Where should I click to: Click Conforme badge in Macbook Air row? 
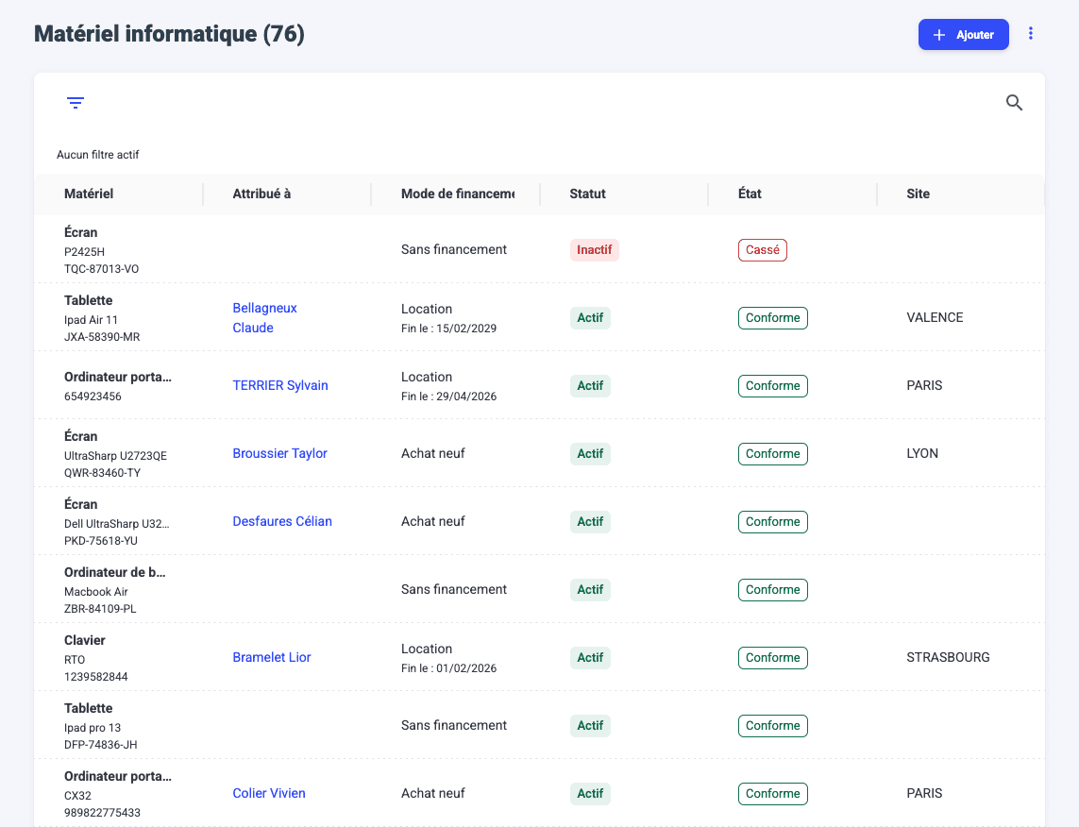tap(773, 590)
